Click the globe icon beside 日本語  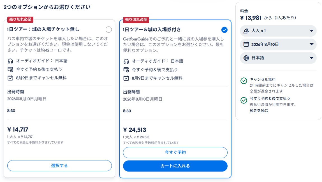(246, 58)
